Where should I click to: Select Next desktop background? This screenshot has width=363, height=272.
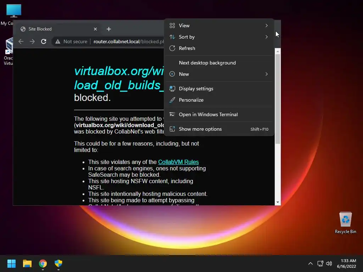219,63
